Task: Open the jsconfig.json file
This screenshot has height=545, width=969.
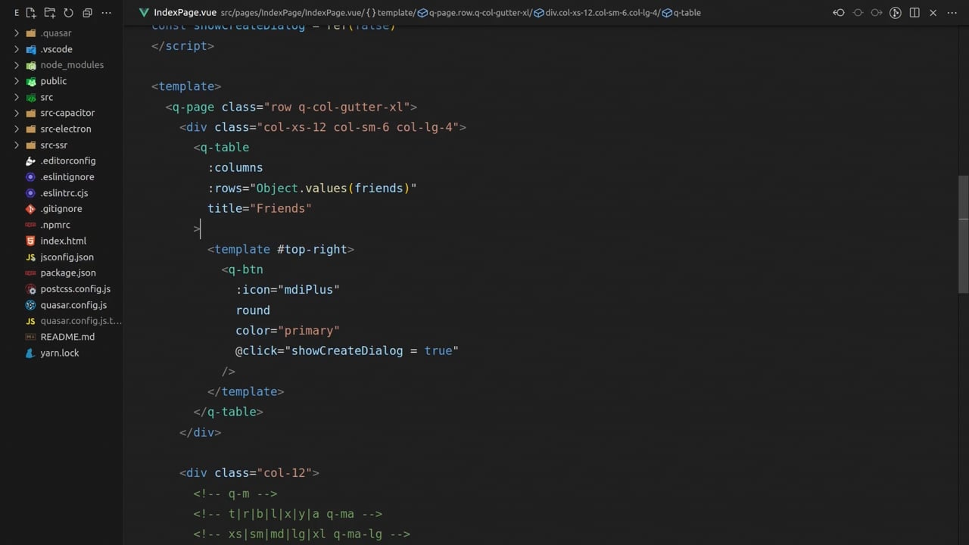Action: tap(67, 257)
